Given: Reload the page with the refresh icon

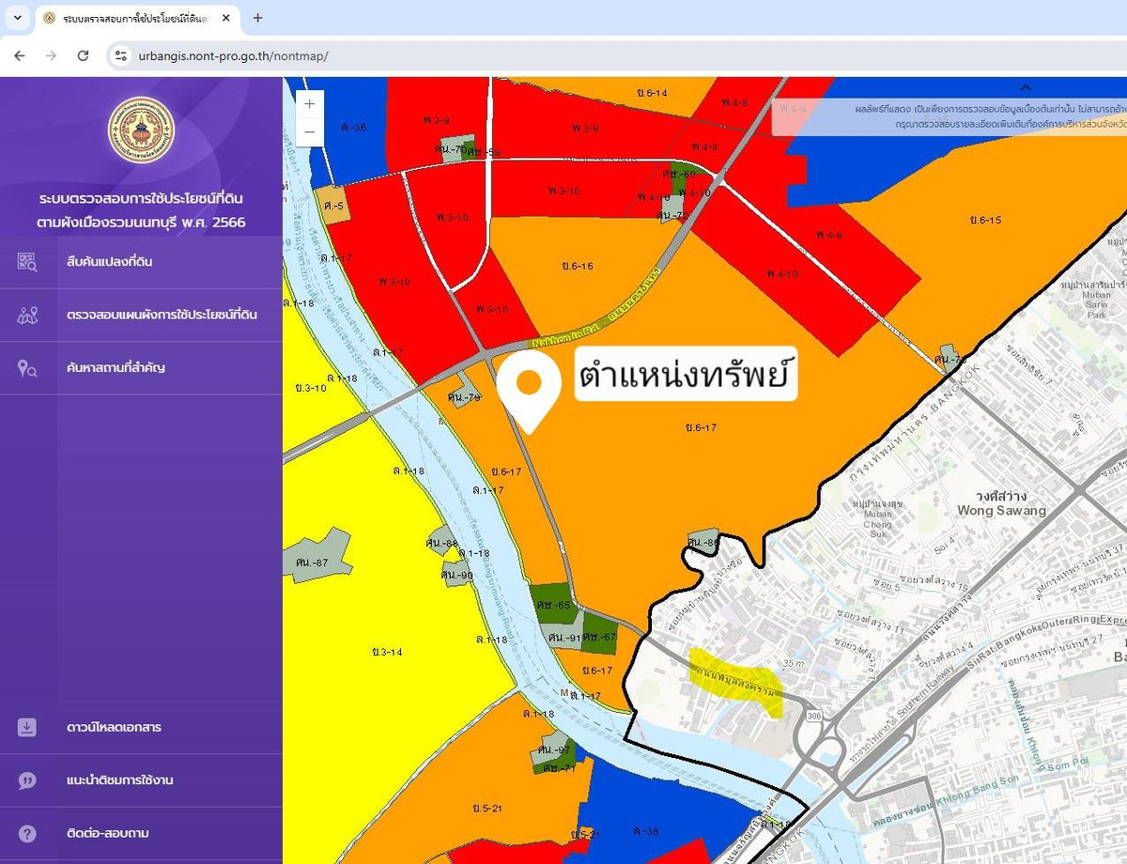Looking at the screenshot, I should pyautogui.click(x=83, y=55).
